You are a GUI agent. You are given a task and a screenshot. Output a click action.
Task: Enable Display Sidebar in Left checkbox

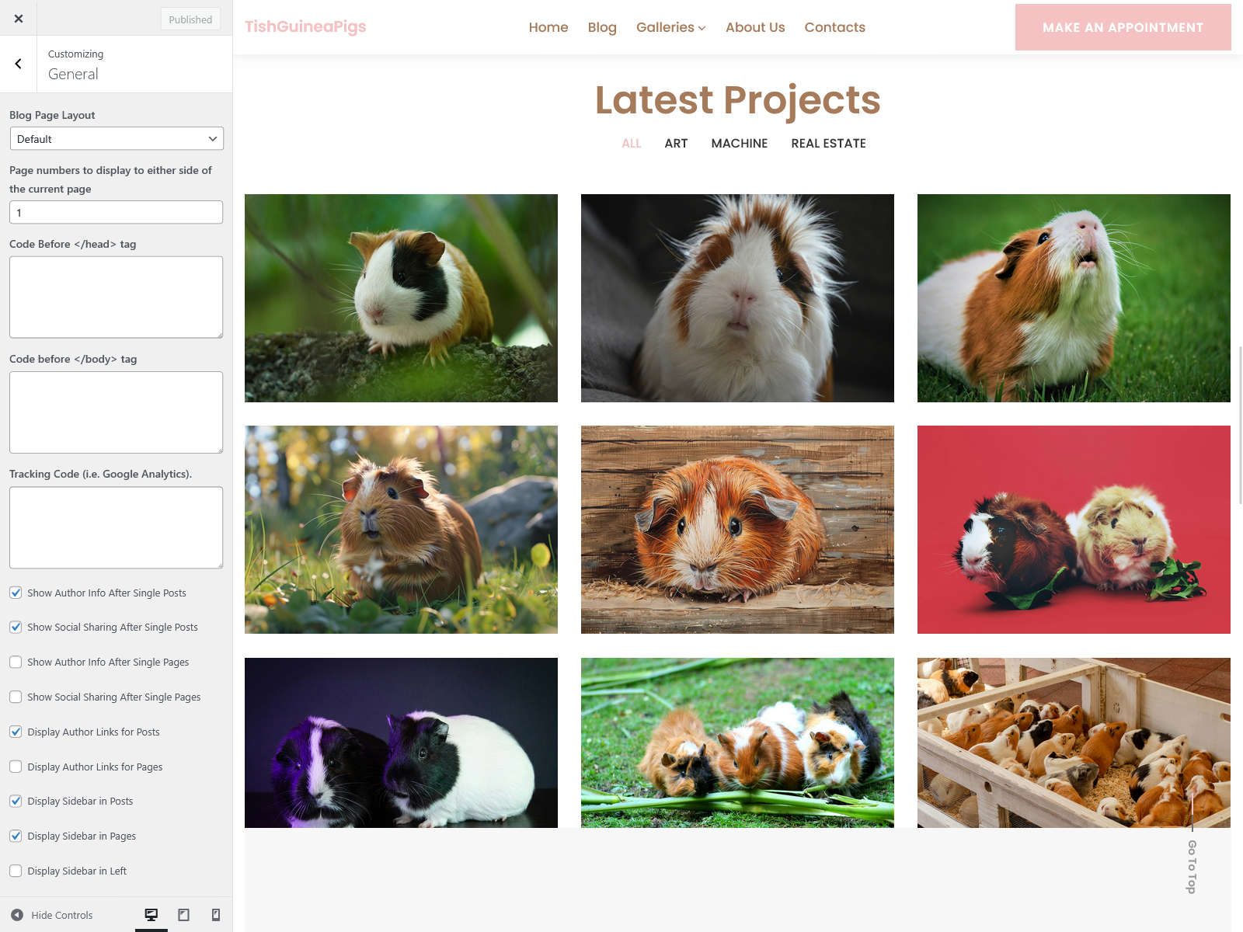pos(16,871)
